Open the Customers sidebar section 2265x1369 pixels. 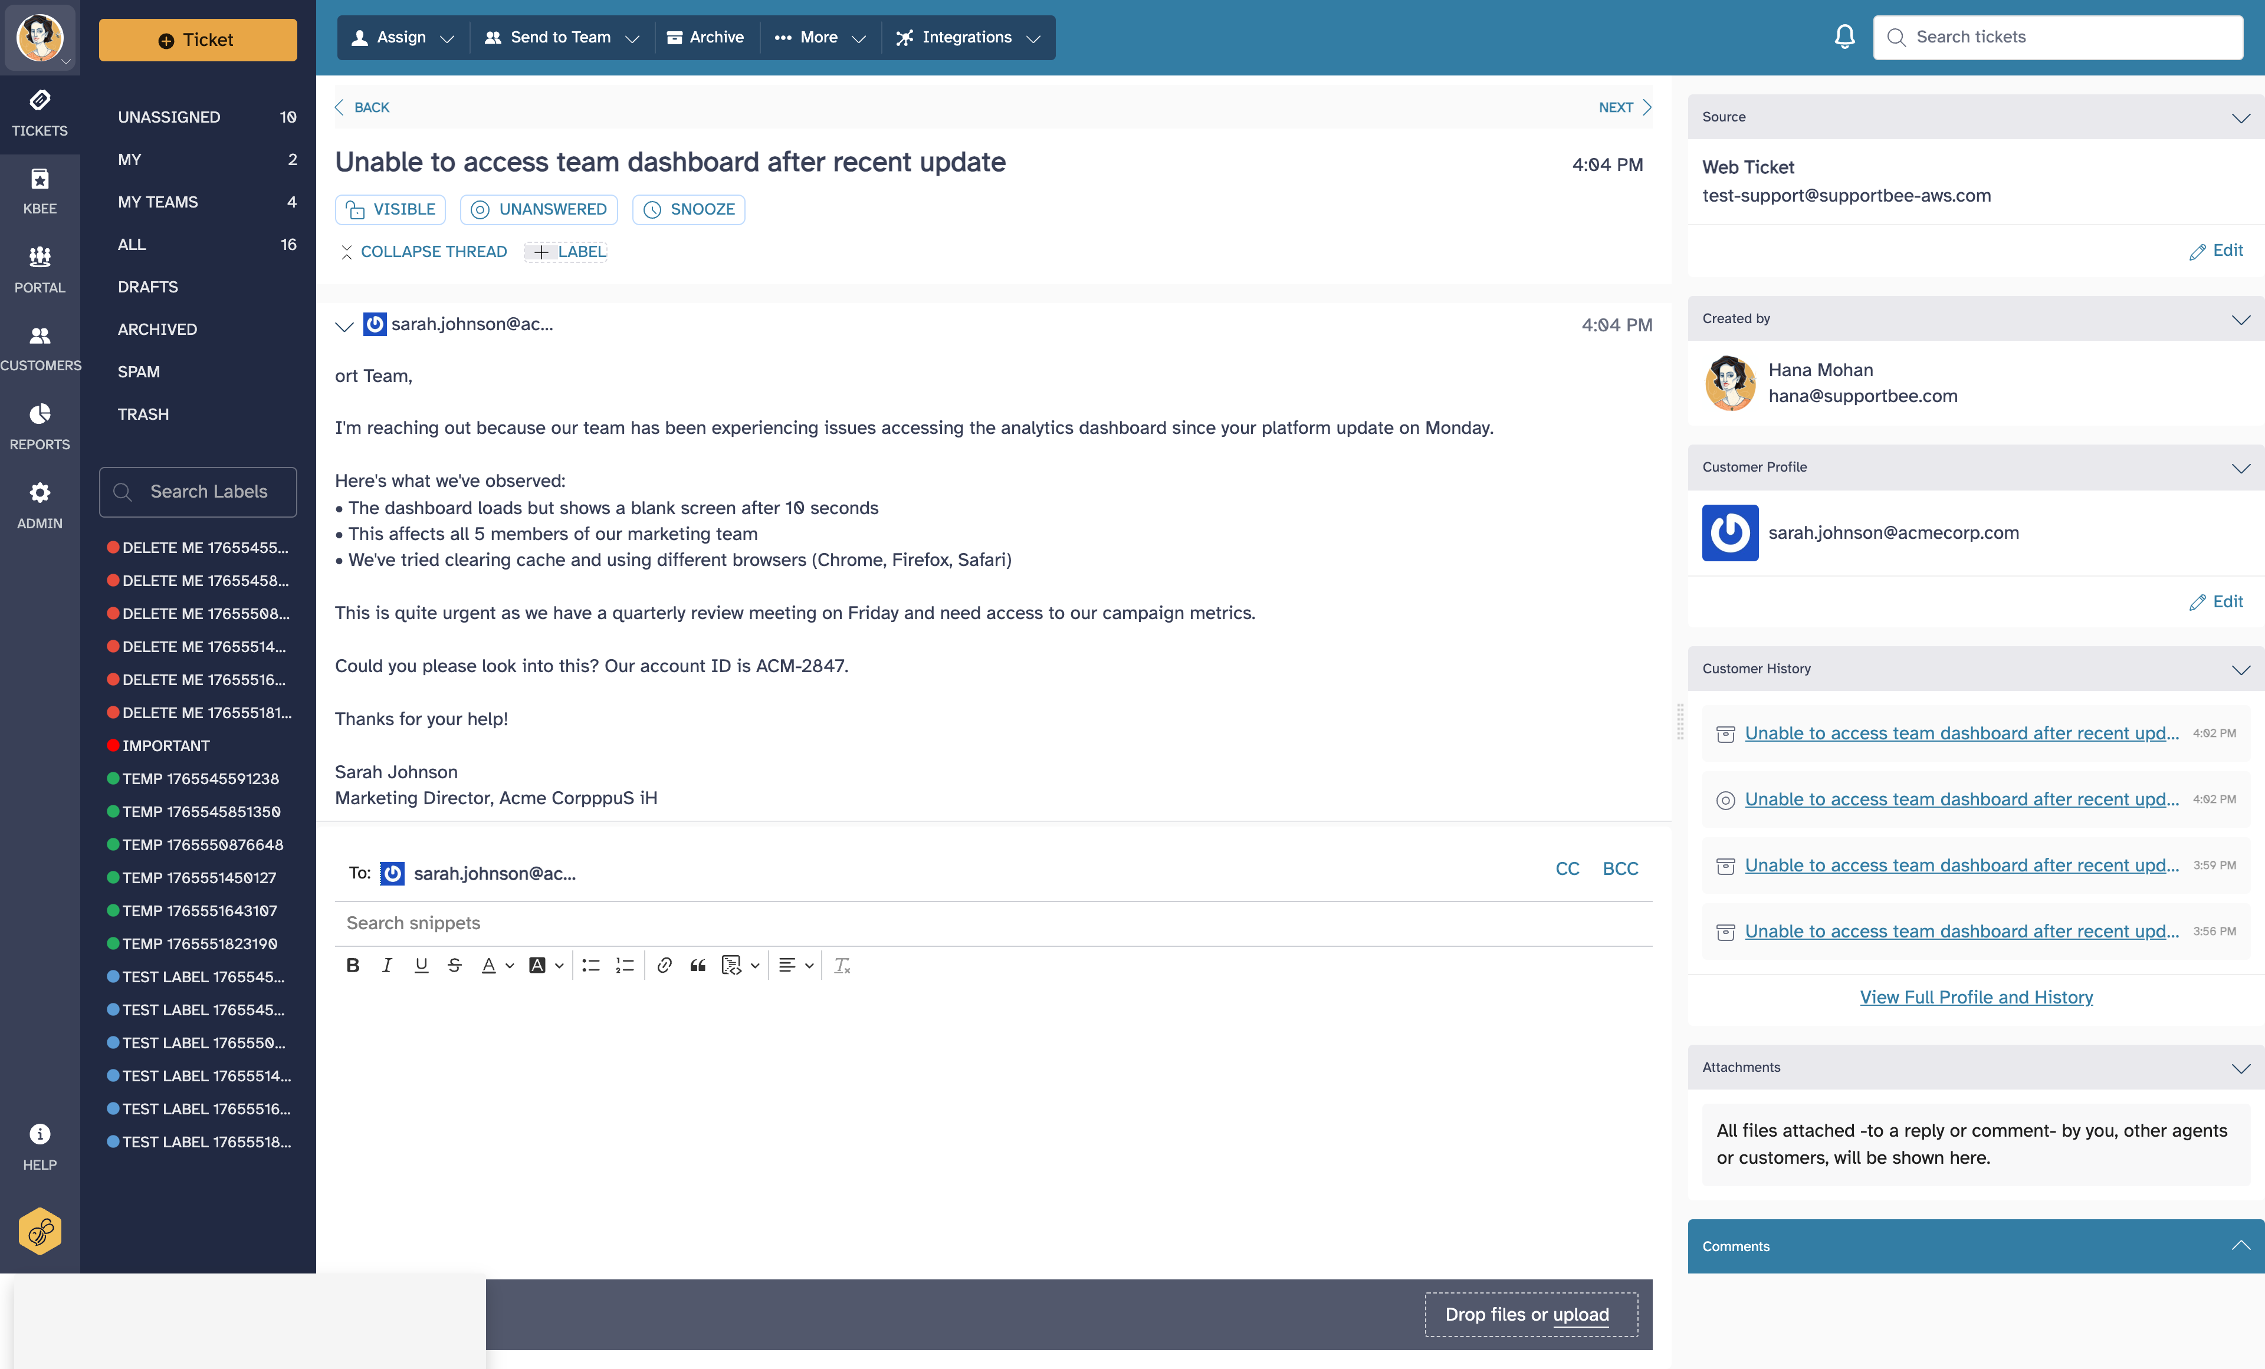[x=40, y=347]
